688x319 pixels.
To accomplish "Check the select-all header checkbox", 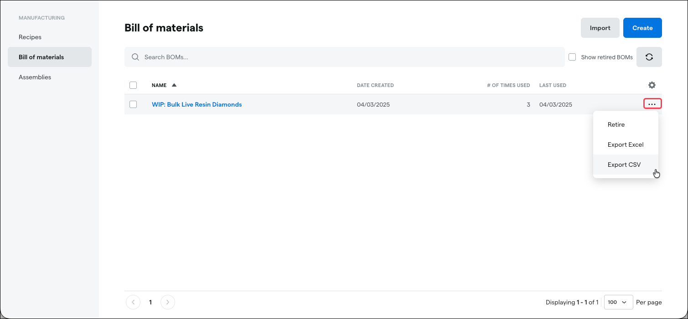I will click(133, 85).
